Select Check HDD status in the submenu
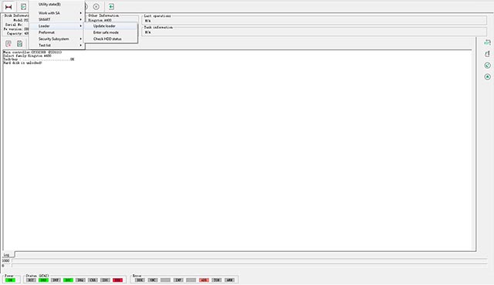This screenshot has height=285, width=494. click(110, 39)
